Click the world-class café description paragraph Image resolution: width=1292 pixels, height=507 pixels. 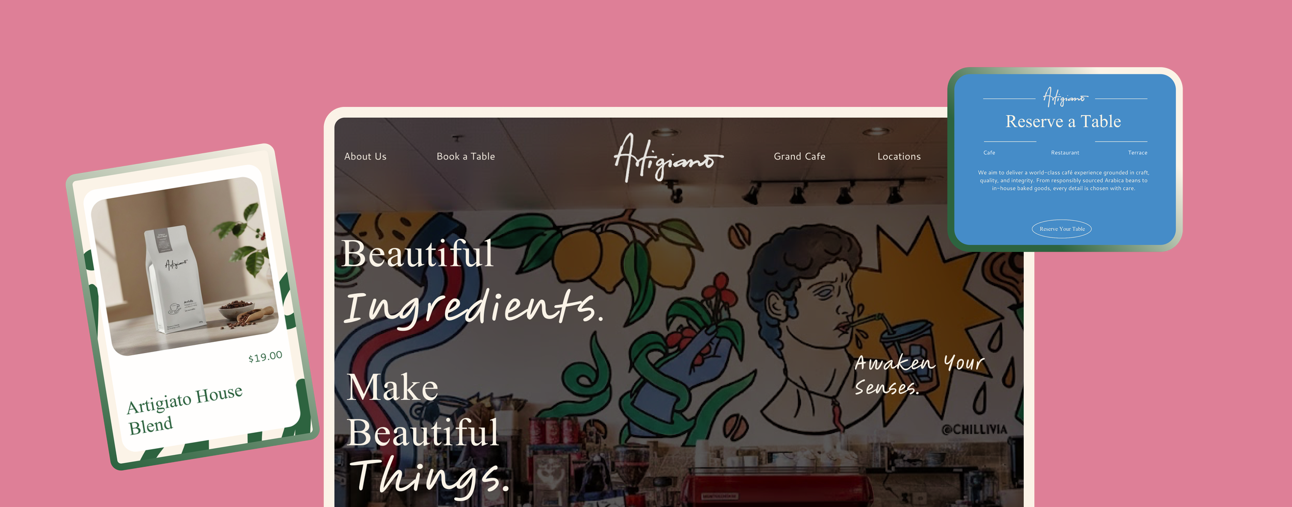tap(1063, 181)
